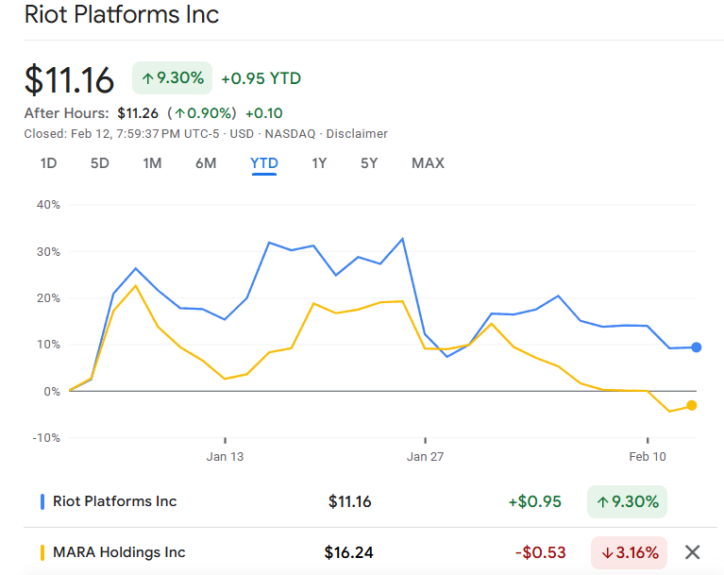The height and width of the screenshot is (575, 724).
Task: Click the Riot Platforms Inc page title
Action: (x=122, y=14)
